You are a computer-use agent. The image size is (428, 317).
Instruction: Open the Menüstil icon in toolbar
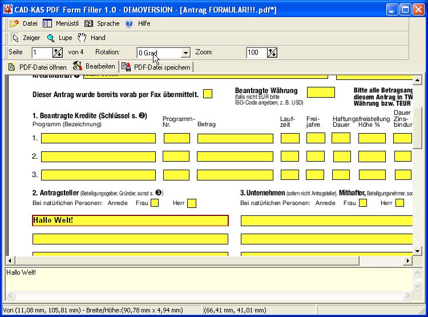coord(47,23)
